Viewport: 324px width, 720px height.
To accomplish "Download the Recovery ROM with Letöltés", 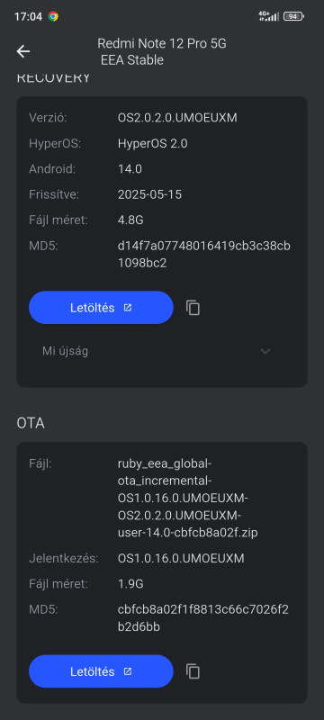I will (101, 308).
